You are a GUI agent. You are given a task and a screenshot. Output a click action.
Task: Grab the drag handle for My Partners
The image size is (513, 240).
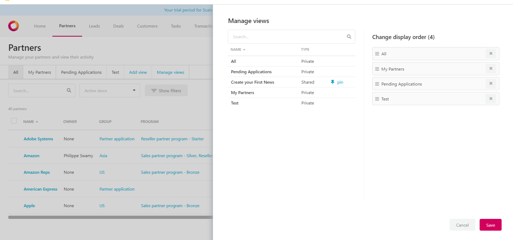coord(377,69)
